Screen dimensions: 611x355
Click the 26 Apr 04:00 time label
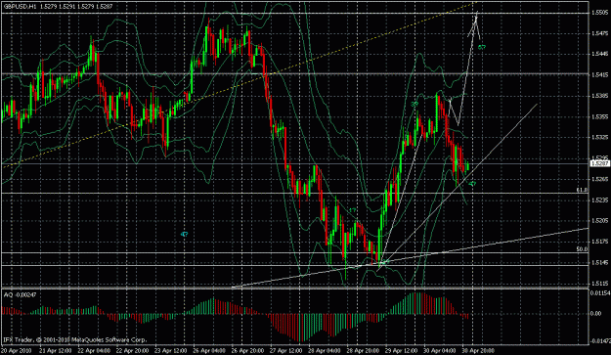pos(209,350)
